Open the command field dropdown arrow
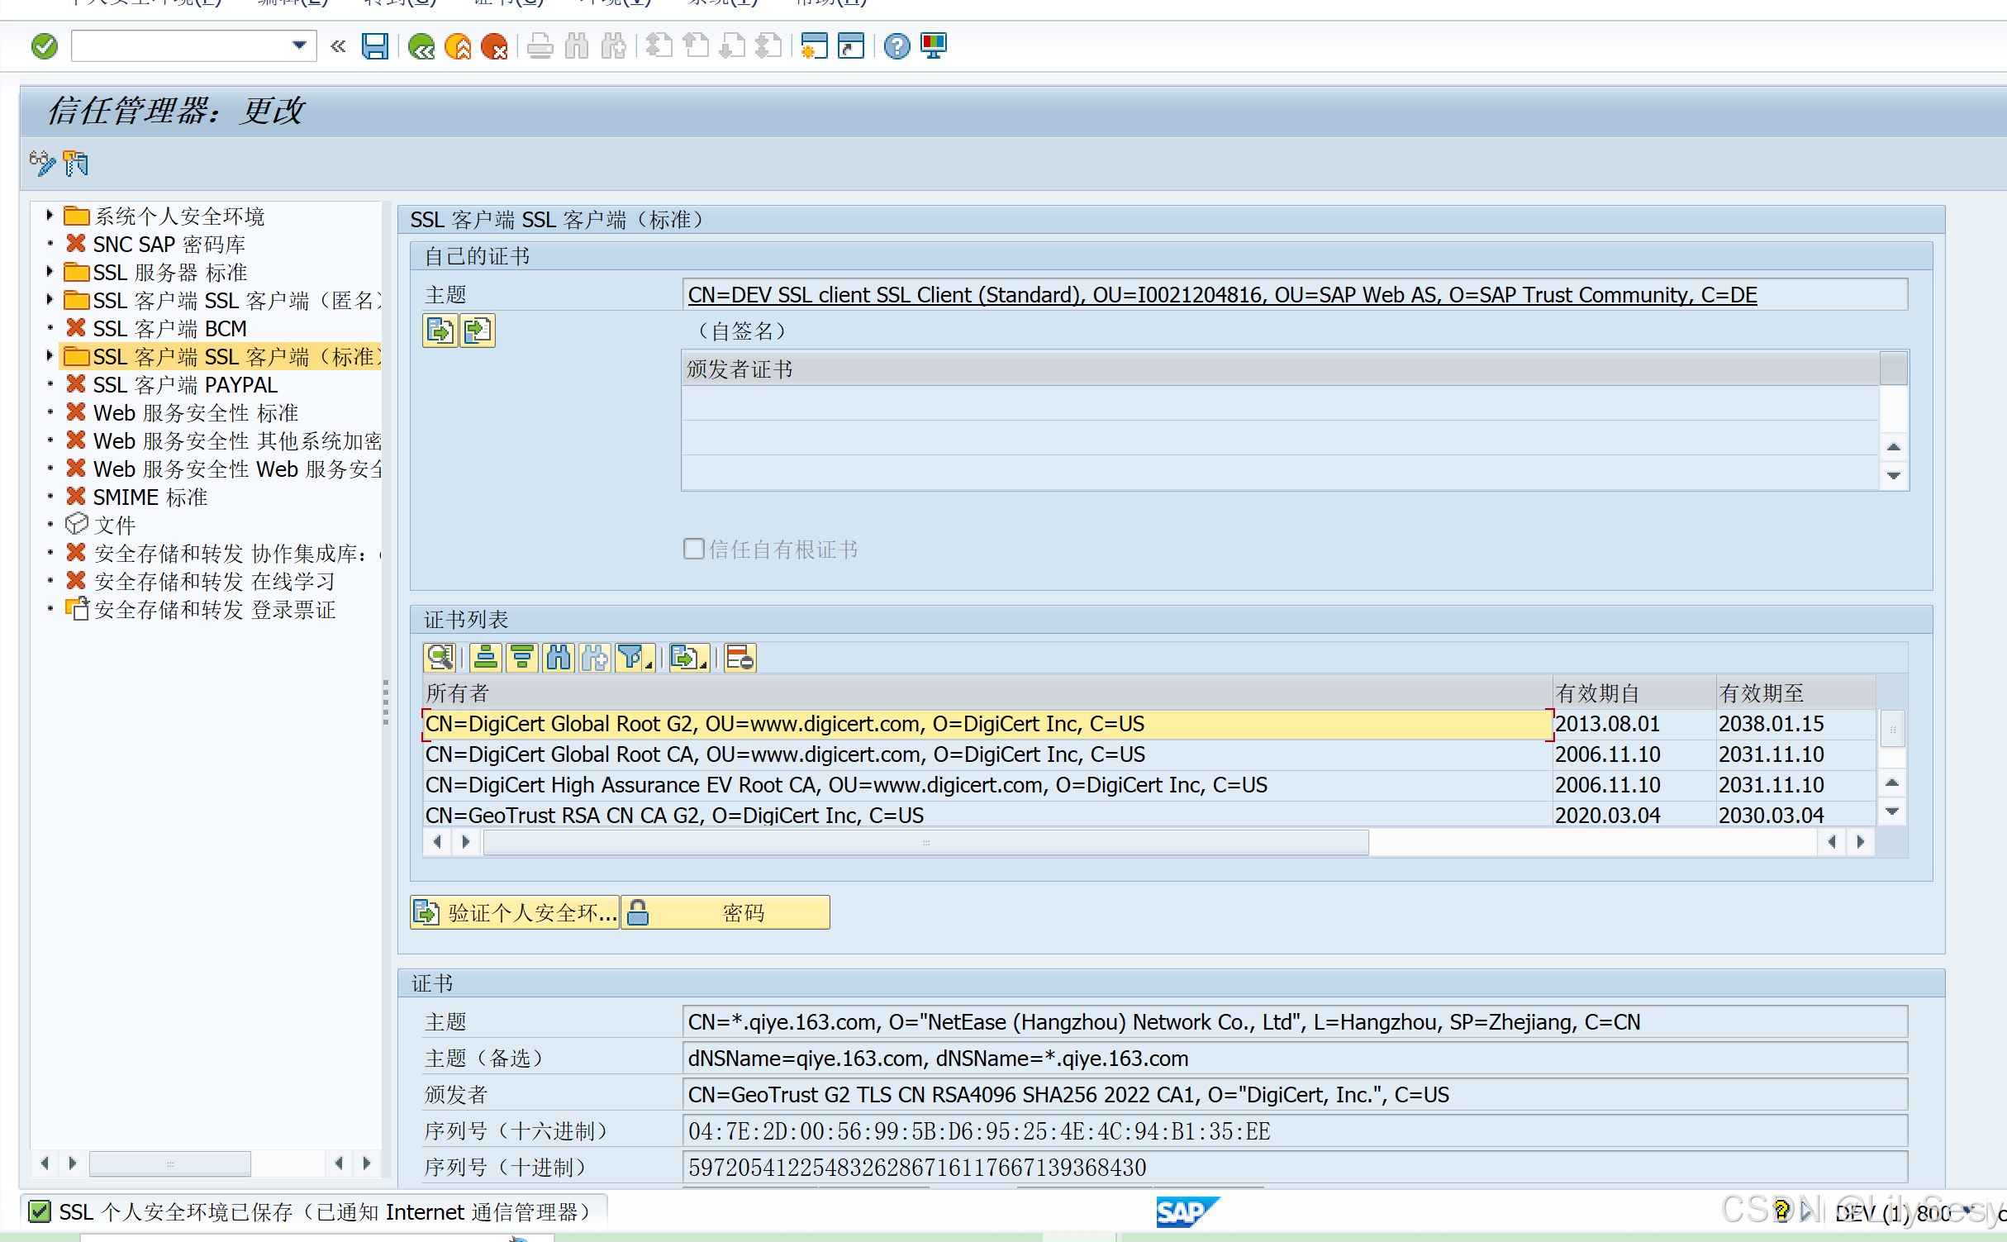2007x1242 pixels. [x=298, y=45]
